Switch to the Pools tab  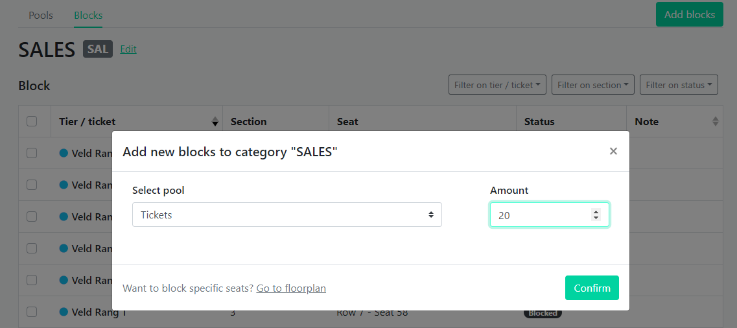(41, 15)
